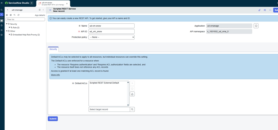
Task: Click the Application field ud-vmanage
Action: (229, 26)
